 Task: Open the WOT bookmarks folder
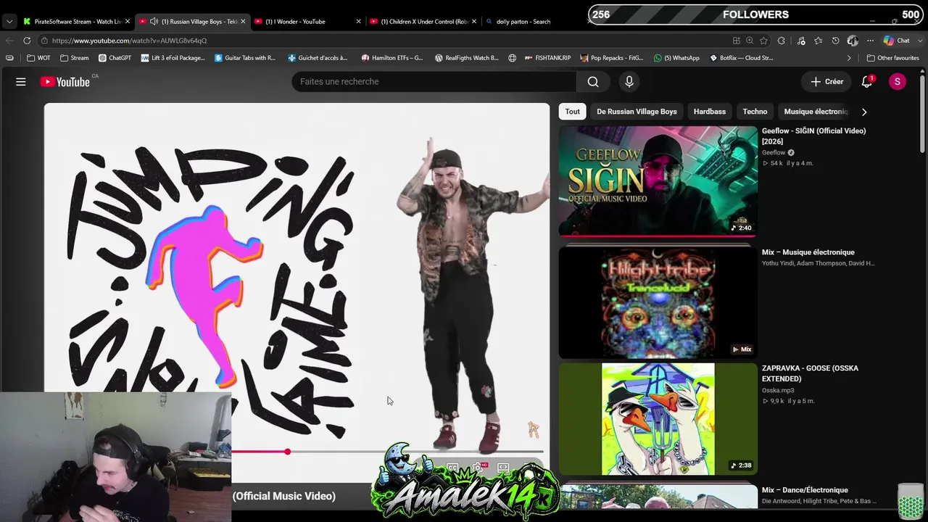click(x=39, y=58)
